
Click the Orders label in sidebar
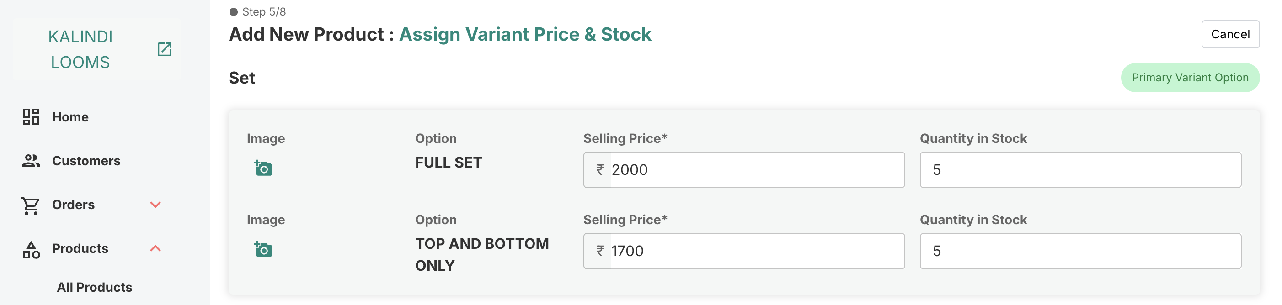73,205
